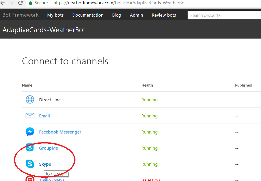
Task: Open Documentation in the nav bar
Action: [x=88, y=15]
